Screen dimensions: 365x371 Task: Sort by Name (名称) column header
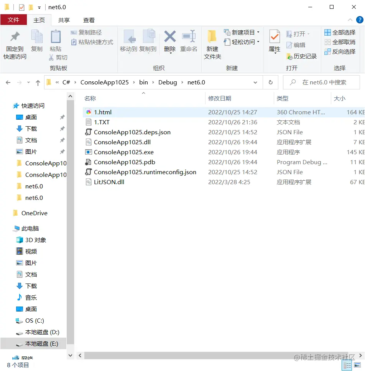[90, 99]
